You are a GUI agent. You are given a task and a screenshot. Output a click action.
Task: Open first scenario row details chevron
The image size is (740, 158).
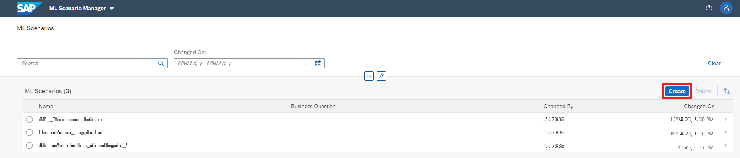725,119
